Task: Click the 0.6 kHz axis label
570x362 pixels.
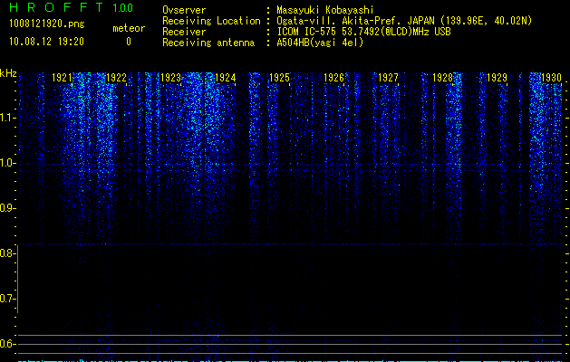Action: (x=7, y=344)
